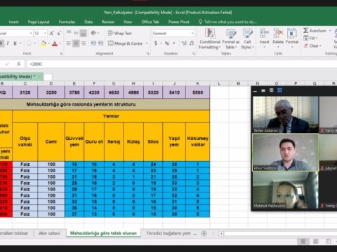Click the Increase Font Size icon
The width and height of the screenshot is (337, 252).
tap(51, 34)
